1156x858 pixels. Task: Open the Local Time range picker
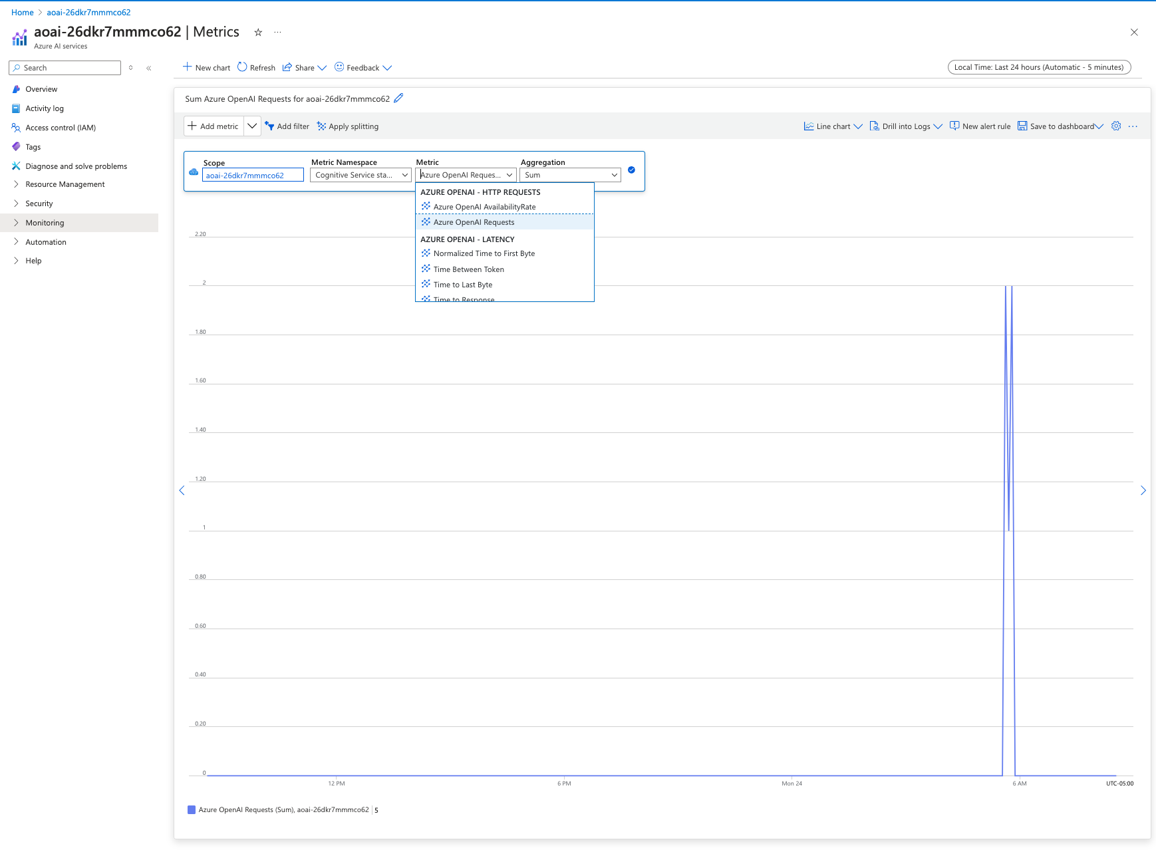pyautogui.click(x=1039, y=67)
